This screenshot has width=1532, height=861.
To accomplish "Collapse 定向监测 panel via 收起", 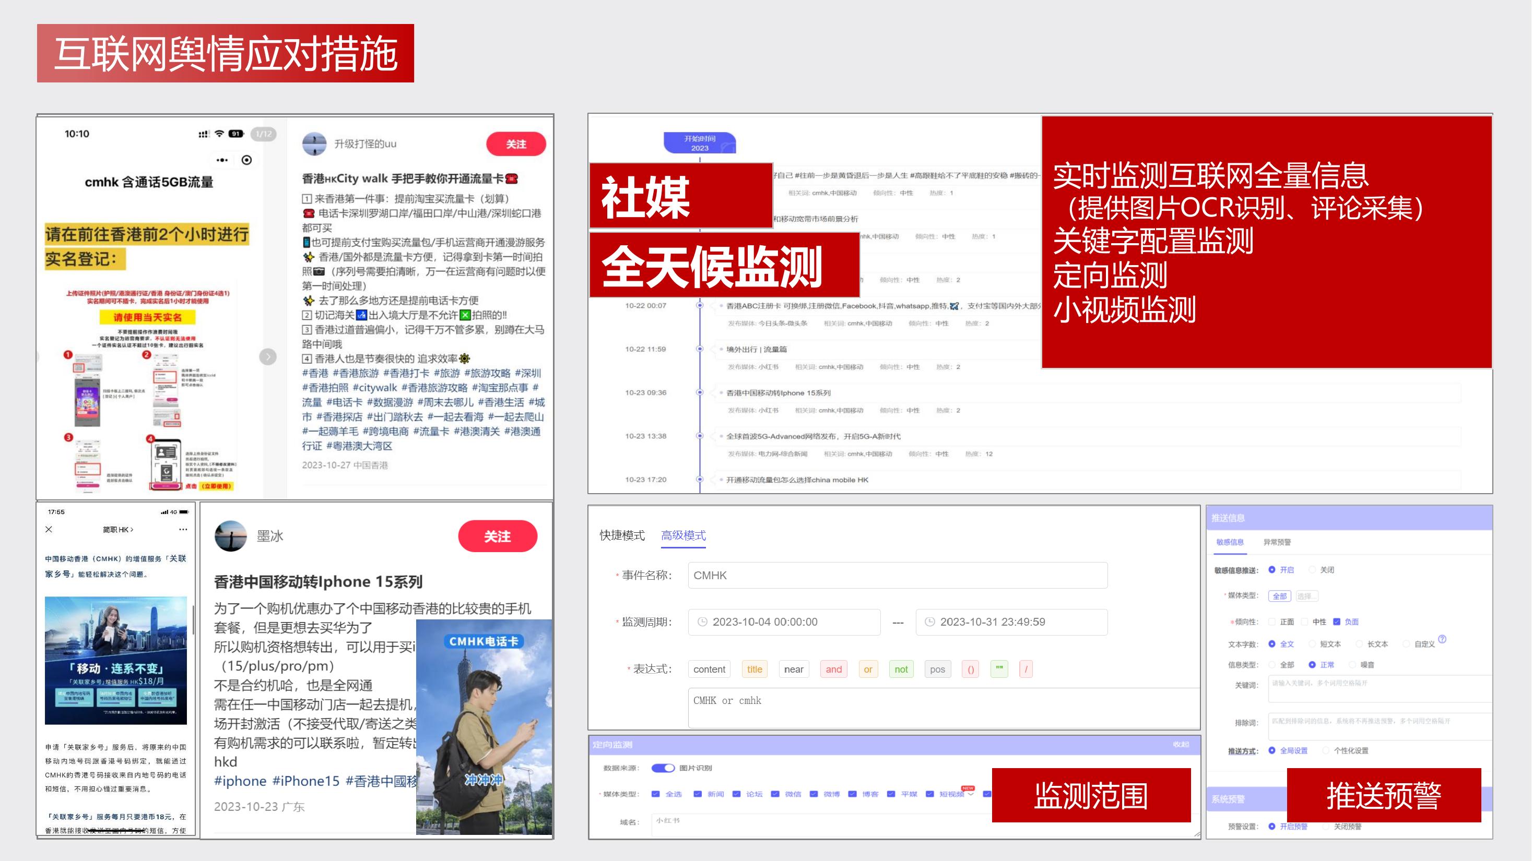I will tap(1181, 745).
